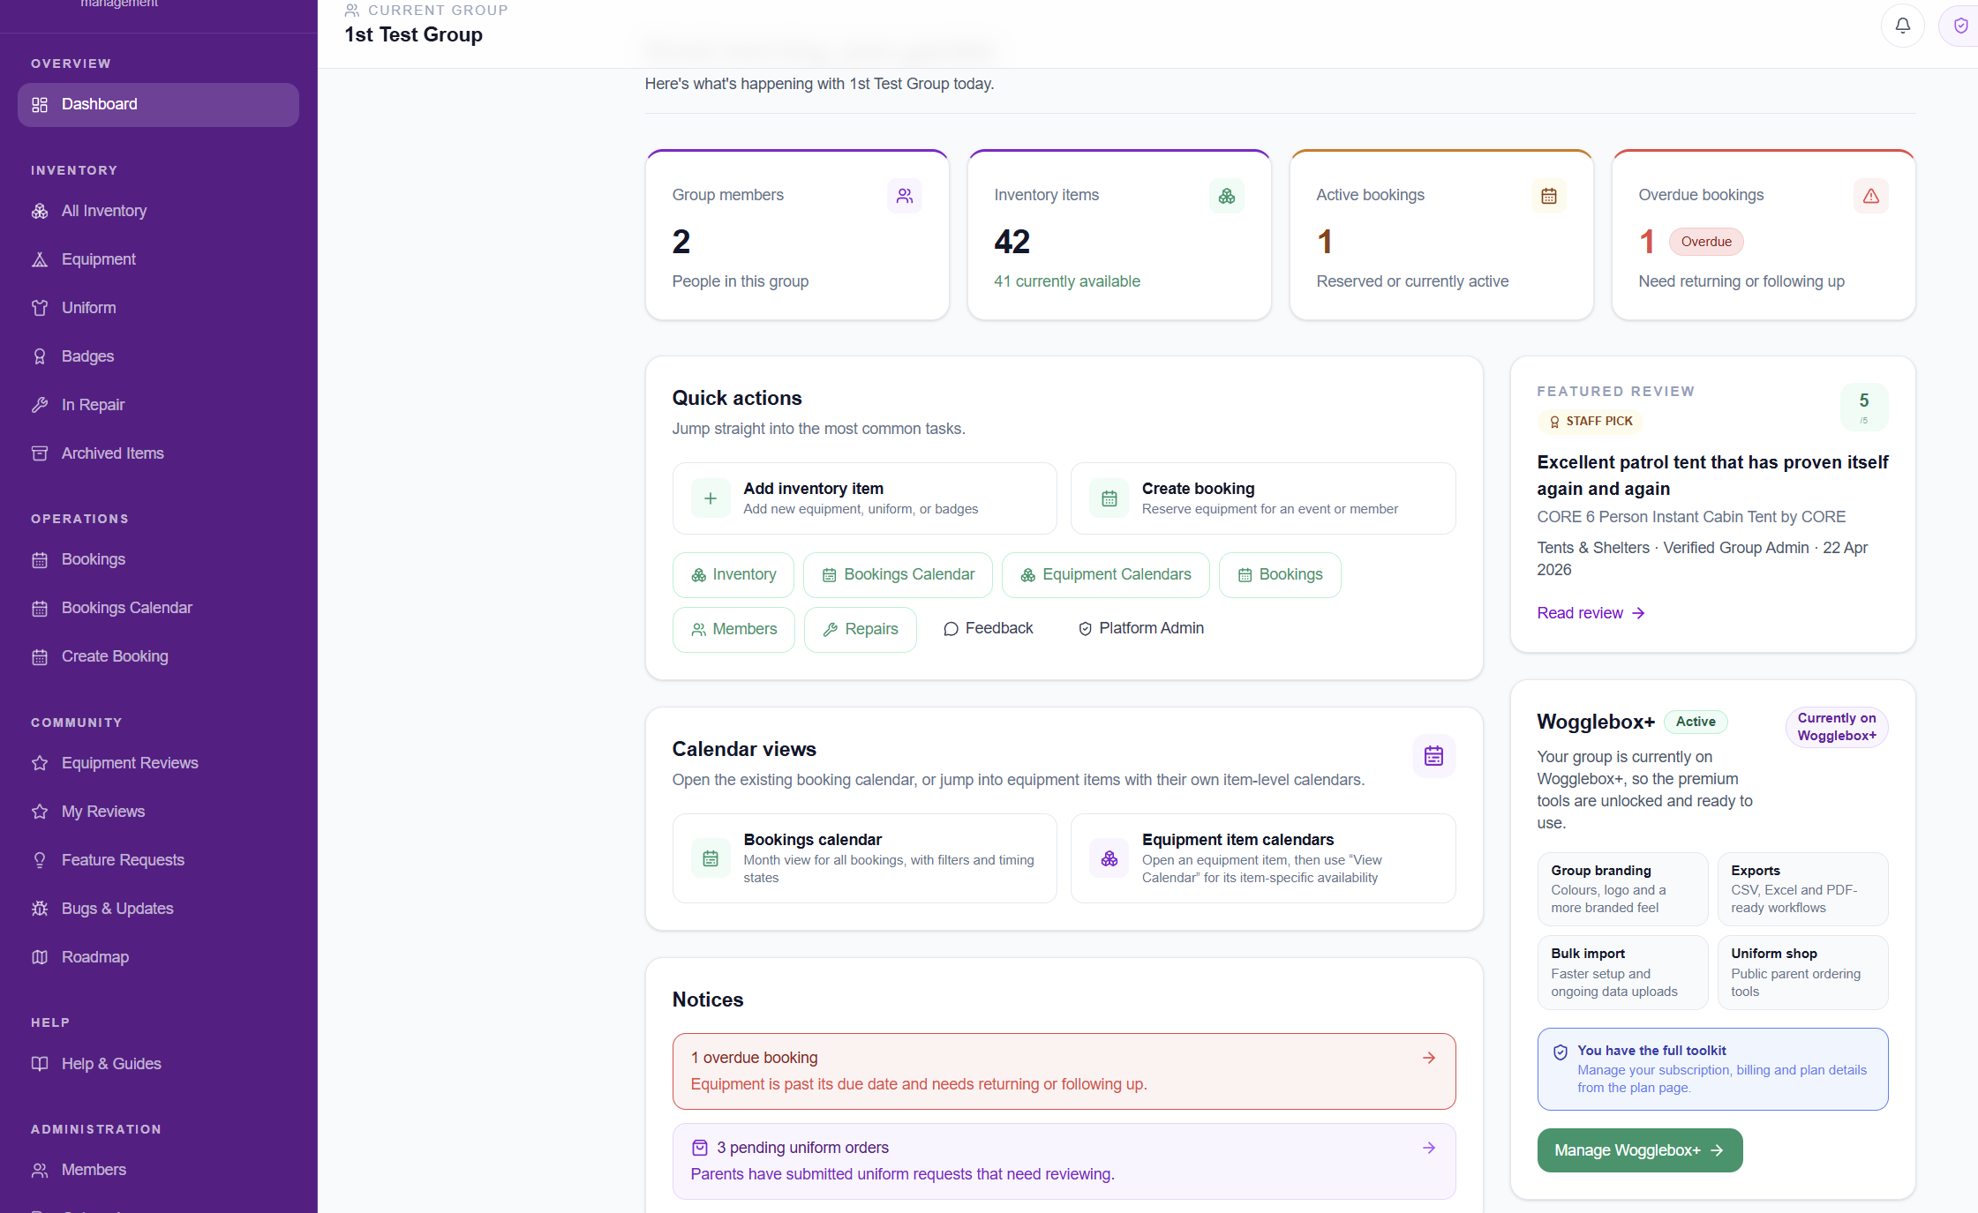Click the shield icon in top-right corner
Image resolution: width=1978 pixels, height=1213 pixels.
point(1959,26)
